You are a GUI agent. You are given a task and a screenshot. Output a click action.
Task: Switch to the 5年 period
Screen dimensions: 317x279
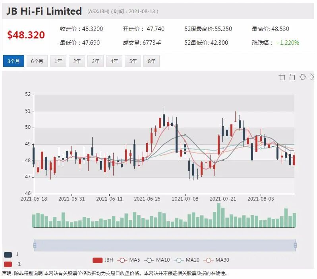coord(133,61)
